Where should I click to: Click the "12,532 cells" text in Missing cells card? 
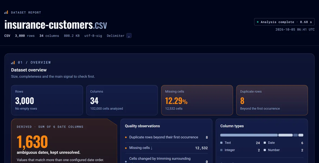click(174, 109)
